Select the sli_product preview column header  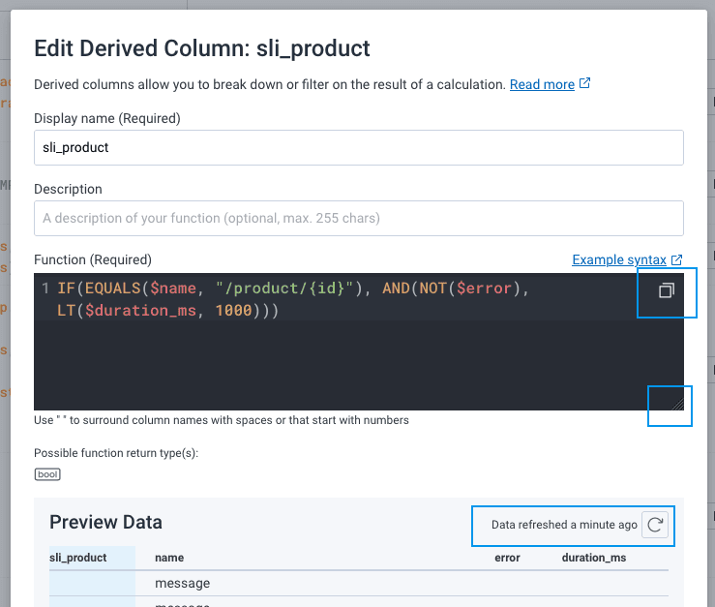click(x=78, y=558)
